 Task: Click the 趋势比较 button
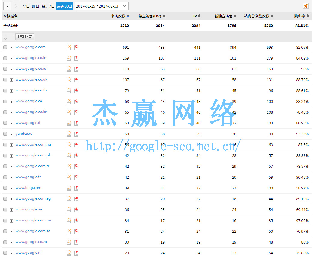pyautogui.click(x=25, y=37)
